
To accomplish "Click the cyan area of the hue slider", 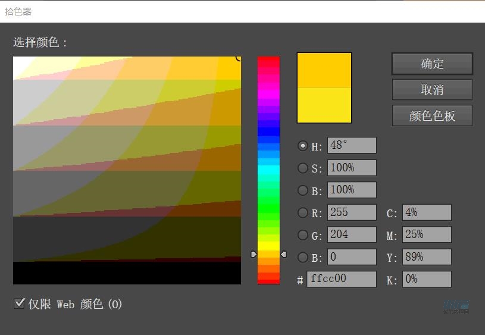I will [268, 170].
